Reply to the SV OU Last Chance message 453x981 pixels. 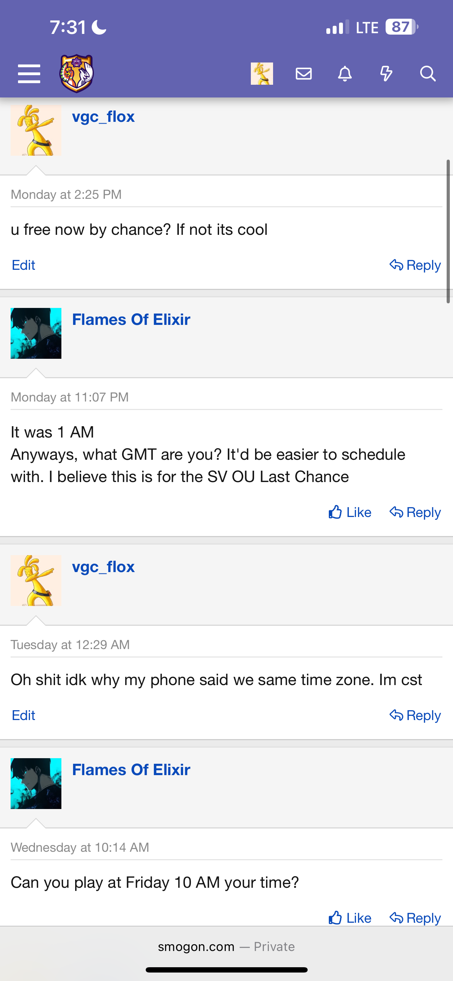pos(415,512)
